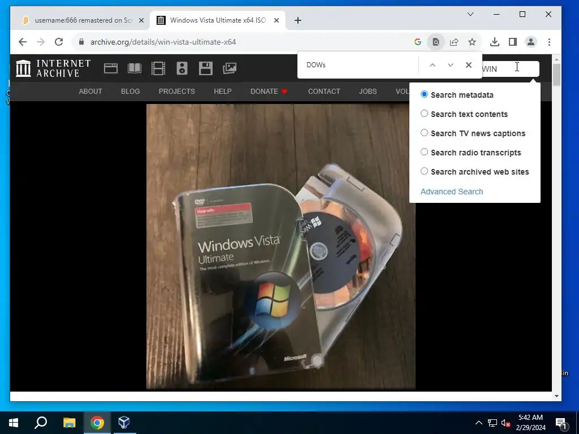Bookmark this page with the star icon
579x434 pixels.
(x=472, y=42)
